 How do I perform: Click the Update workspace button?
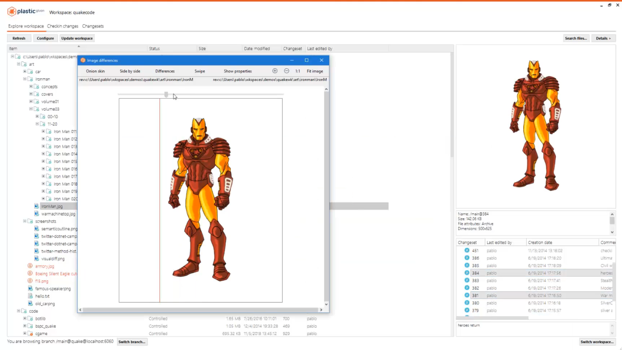77,38
